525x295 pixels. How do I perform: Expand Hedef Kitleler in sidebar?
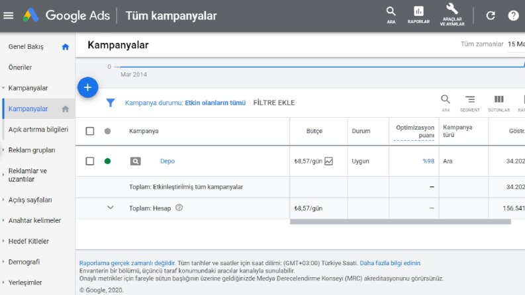click(x=3, y=241)
